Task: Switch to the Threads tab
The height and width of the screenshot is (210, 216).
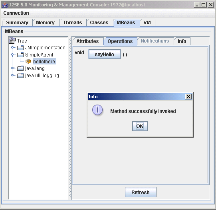Action: [73, 23]
